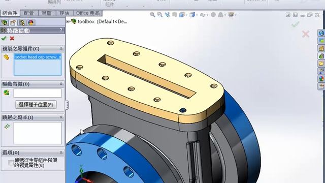Select the blue screw in the plate hole
325x183 pixels.
click(x=183, y=110)
